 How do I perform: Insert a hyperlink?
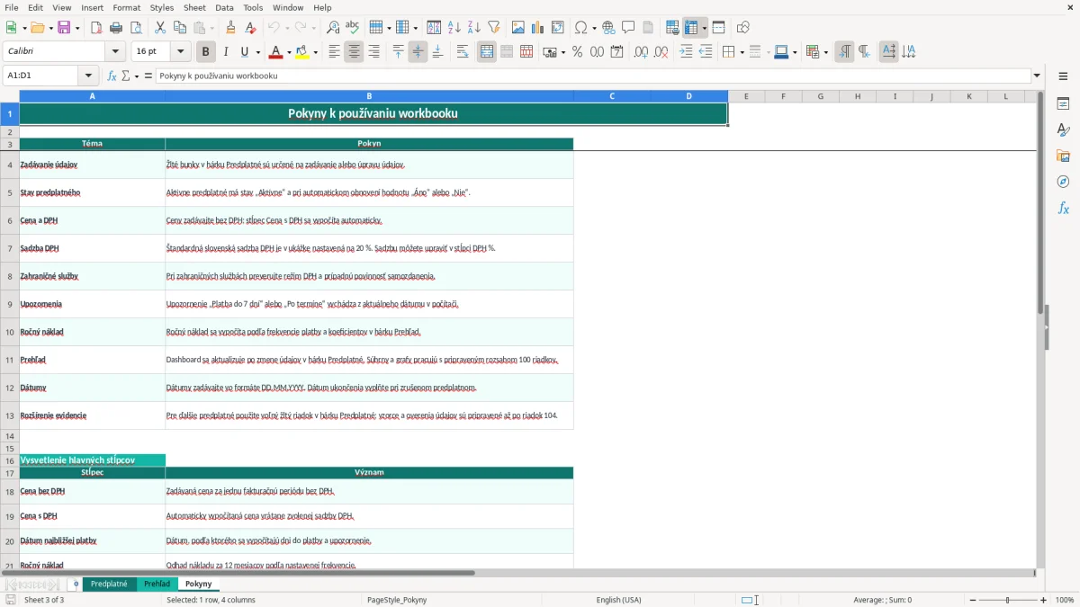[x=609, y=28]
